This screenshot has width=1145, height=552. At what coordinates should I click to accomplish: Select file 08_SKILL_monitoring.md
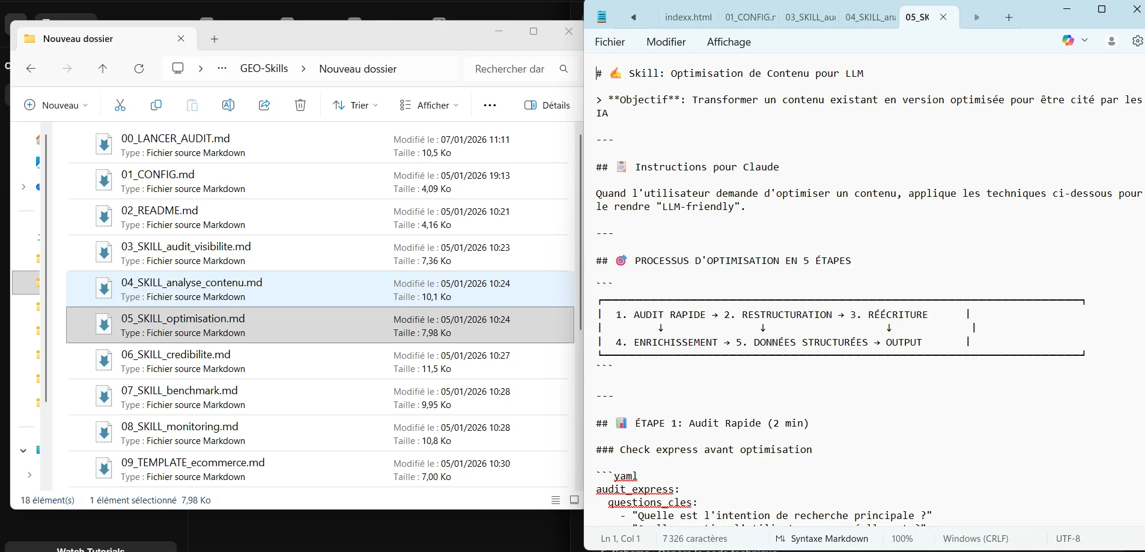320,433
